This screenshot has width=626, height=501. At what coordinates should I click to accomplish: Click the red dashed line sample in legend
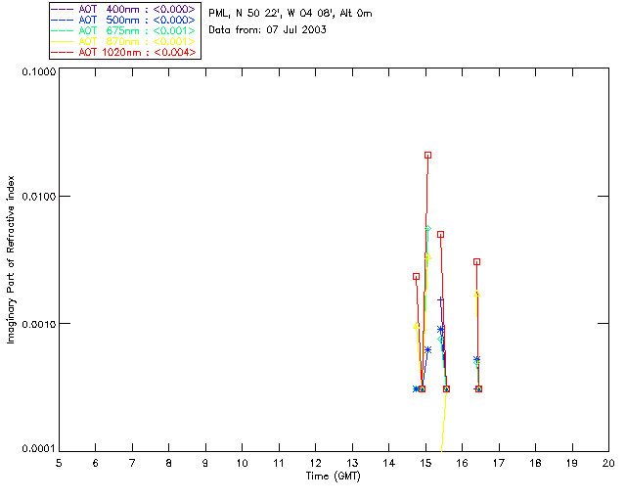63,52
